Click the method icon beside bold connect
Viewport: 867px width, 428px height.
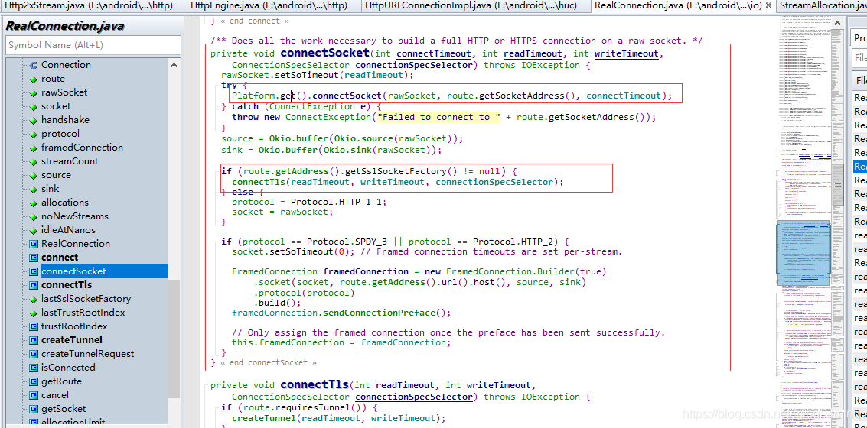tap(33, 258)
